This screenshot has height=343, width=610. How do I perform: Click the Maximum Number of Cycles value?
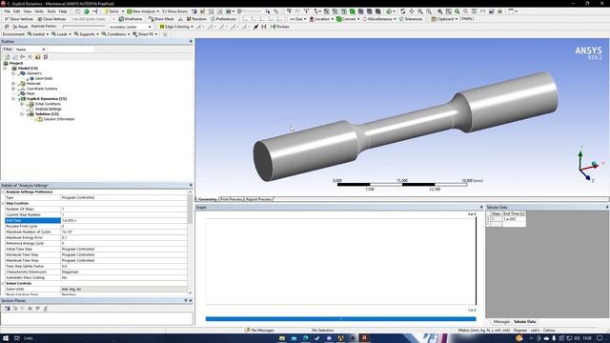pyautogui.click(x=124, y=232)
